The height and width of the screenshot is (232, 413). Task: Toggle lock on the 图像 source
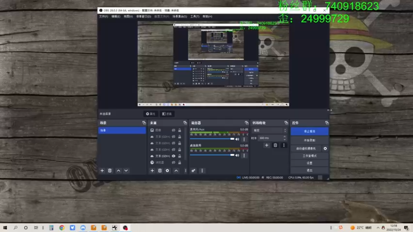click(x=180, y=130)
